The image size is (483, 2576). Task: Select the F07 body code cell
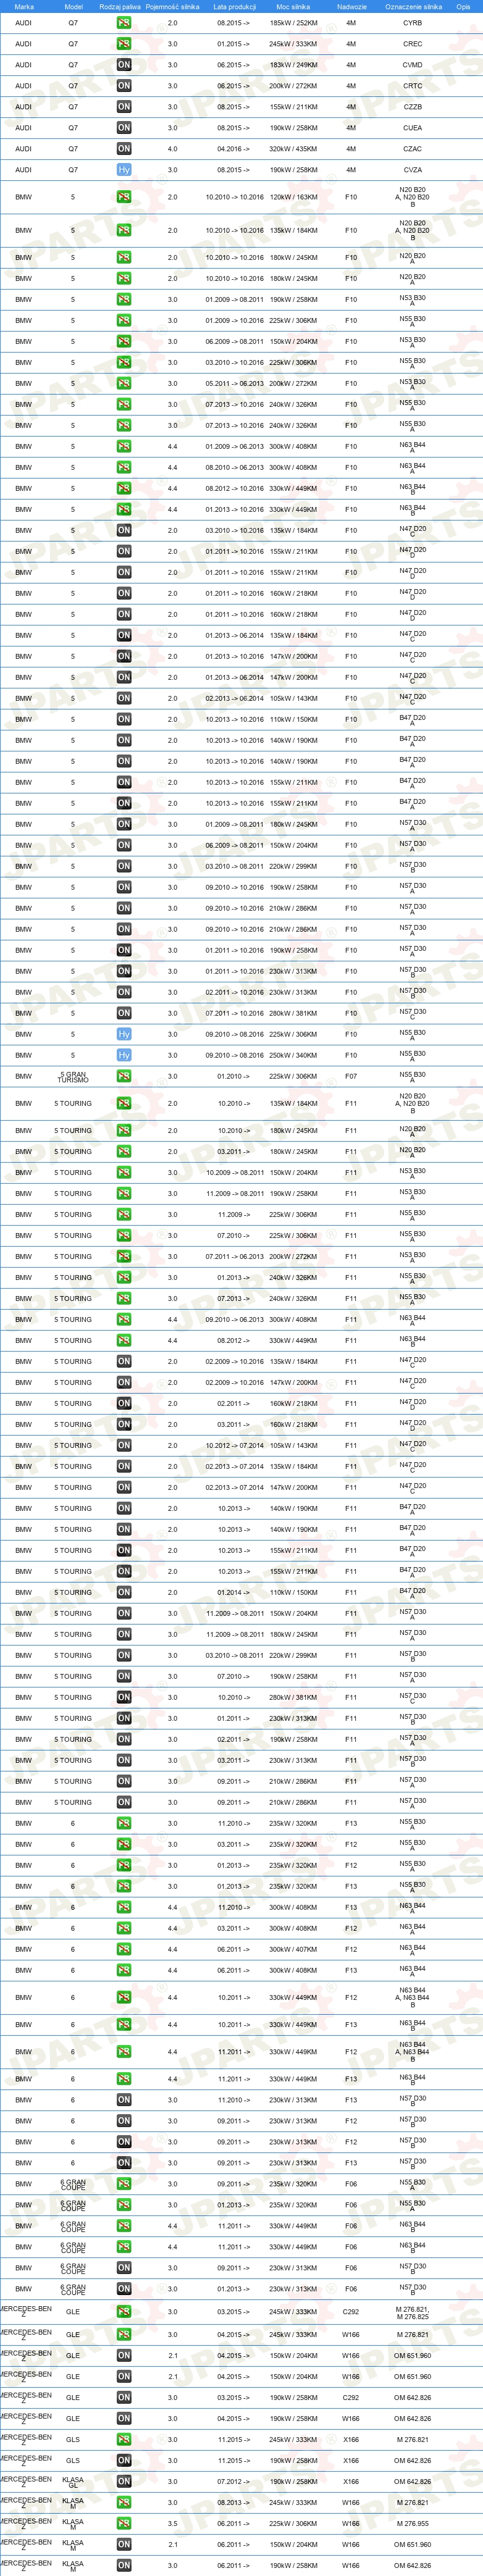coord(351,1076)
